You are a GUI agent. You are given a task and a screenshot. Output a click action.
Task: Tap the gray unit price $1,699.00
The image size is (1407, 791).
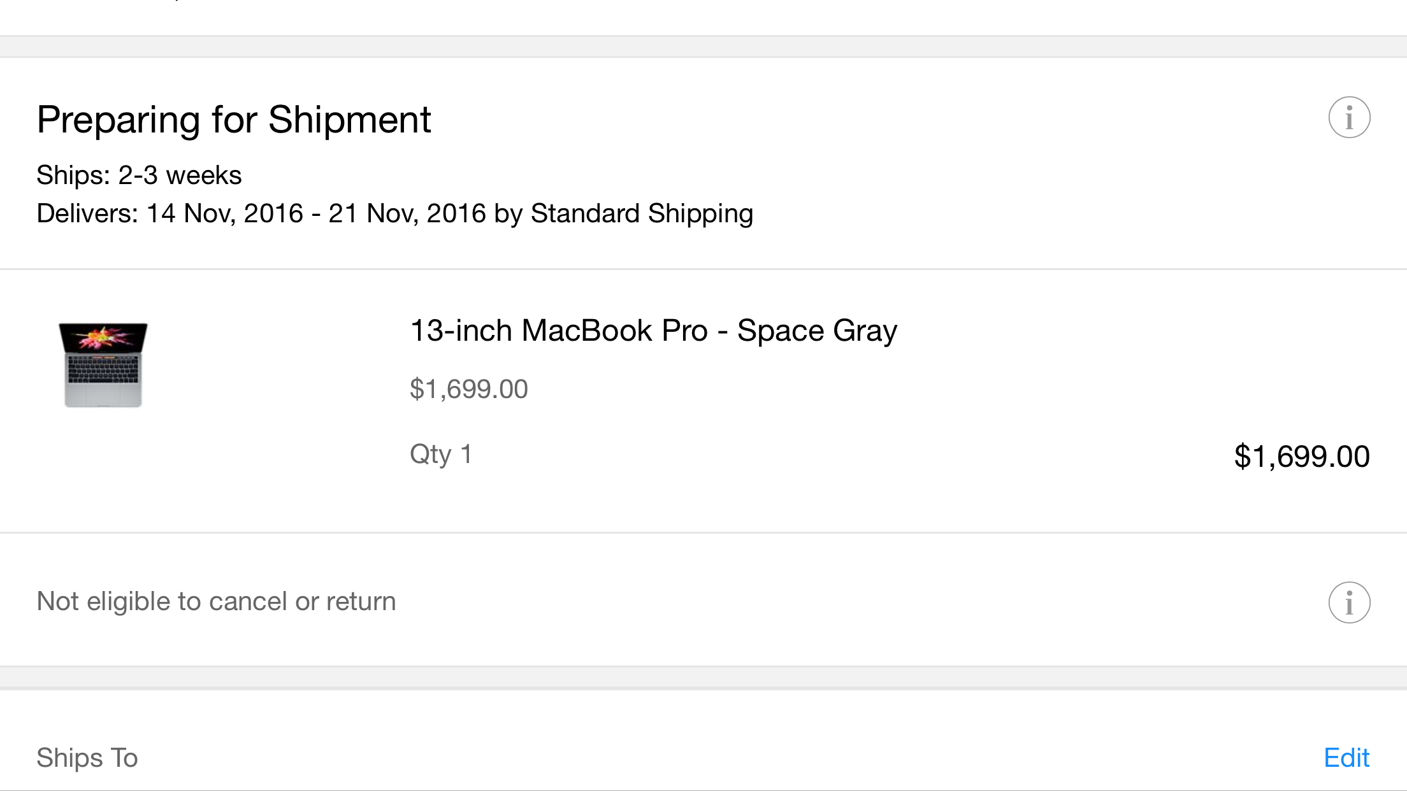(468, 389)
